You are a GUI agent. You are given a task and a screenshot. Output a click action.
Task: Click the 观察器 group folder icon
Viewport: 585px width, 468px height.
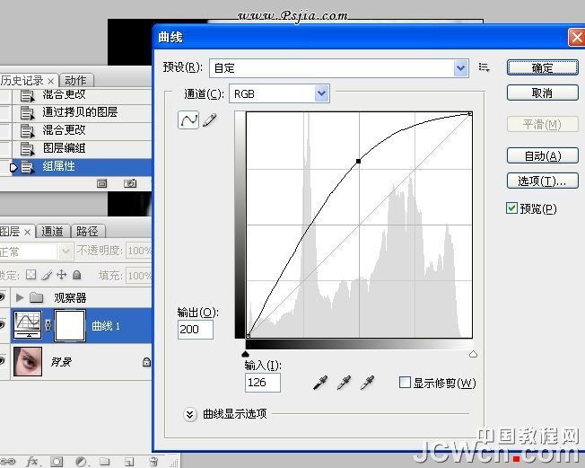[36, 297]
